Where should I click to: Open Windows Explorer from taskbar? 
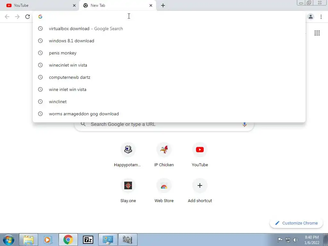29,240
